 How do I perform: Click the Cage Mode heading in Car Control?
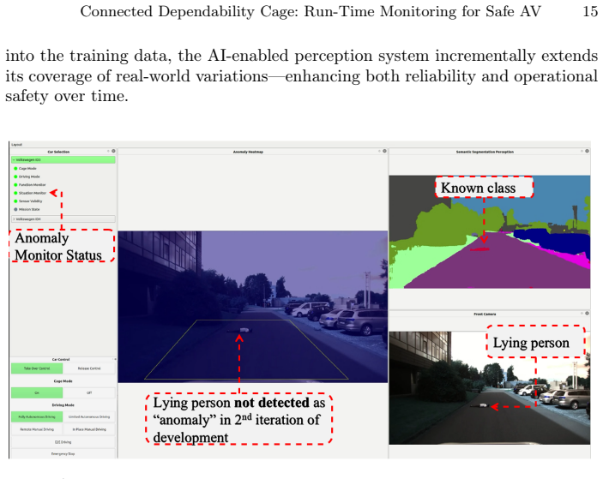point(63,381)
